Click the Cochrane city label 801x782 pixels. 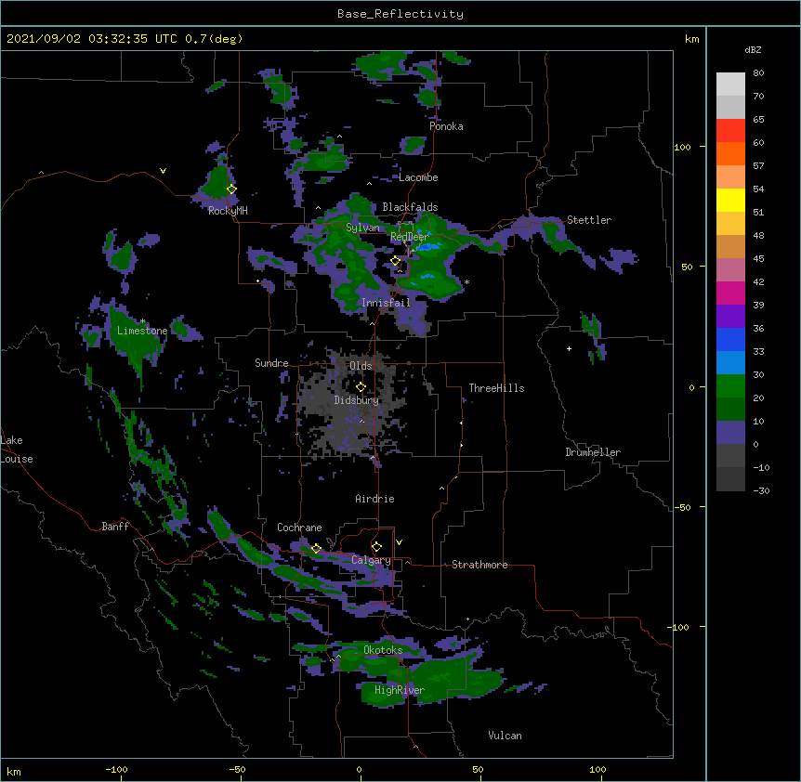[299, 528]
